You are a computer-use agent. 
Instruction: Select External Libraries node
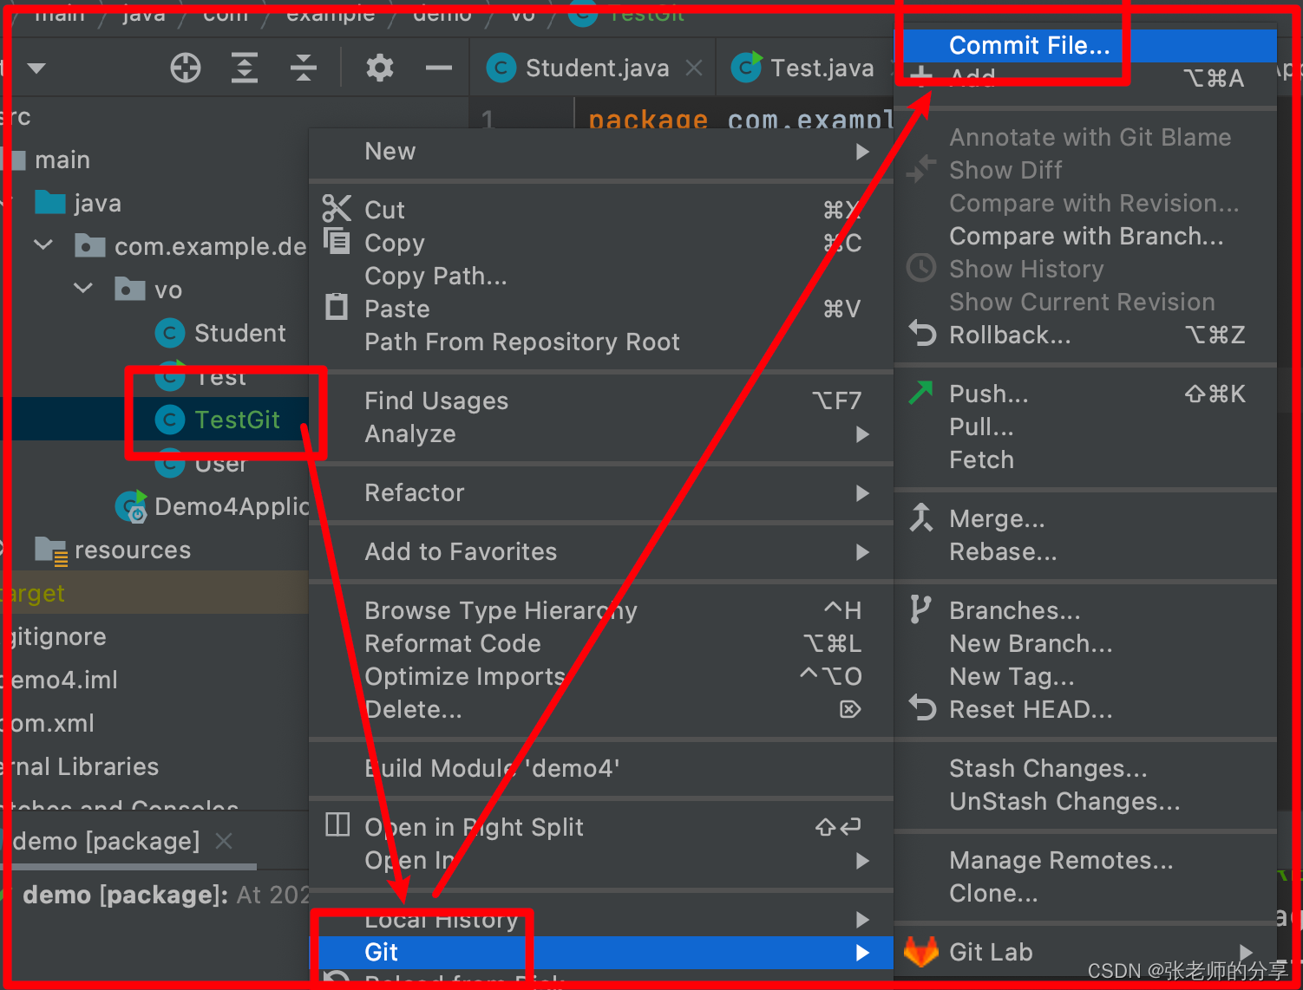pos(80,767)
